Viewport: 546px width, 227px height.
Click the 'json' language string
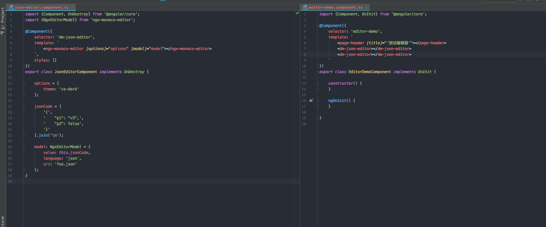pyautogui.click(x=72, y=158)
